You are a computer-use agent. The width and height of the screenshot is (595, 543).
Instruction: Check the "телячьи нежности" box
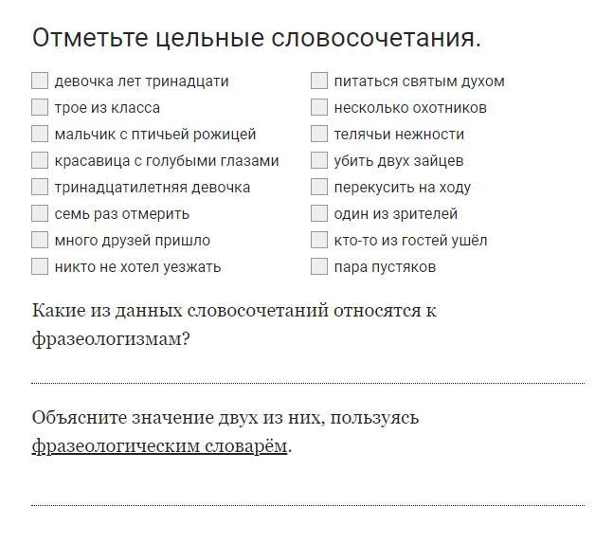click(x=319, y=134)
